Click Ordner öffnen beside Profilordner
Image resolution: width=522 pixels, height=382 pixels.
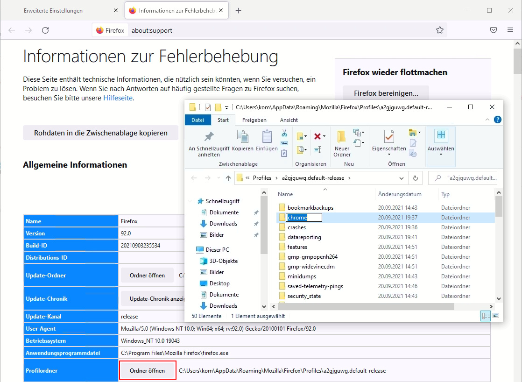pos(147,370)
